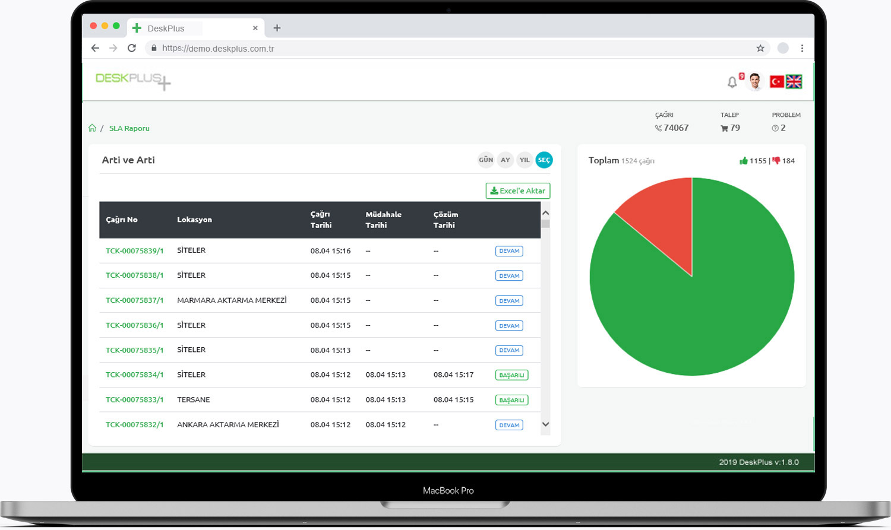Screen dimensions: 891x530
Task: Export the table with Excel'e Aktar
Action: coord(518,191)
